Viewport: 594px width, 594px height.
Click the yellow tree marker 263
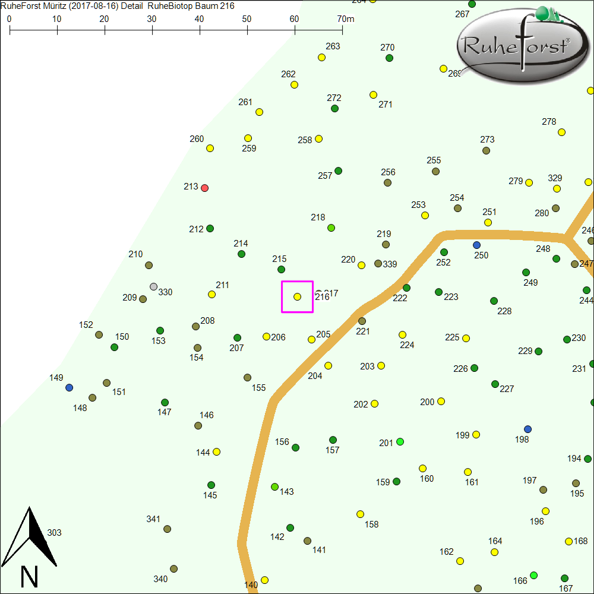(x=321, y=58)
